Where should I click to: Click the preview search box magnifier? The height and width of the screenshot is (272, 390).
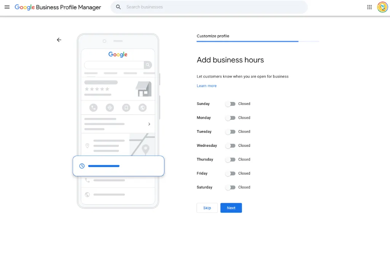148,65
